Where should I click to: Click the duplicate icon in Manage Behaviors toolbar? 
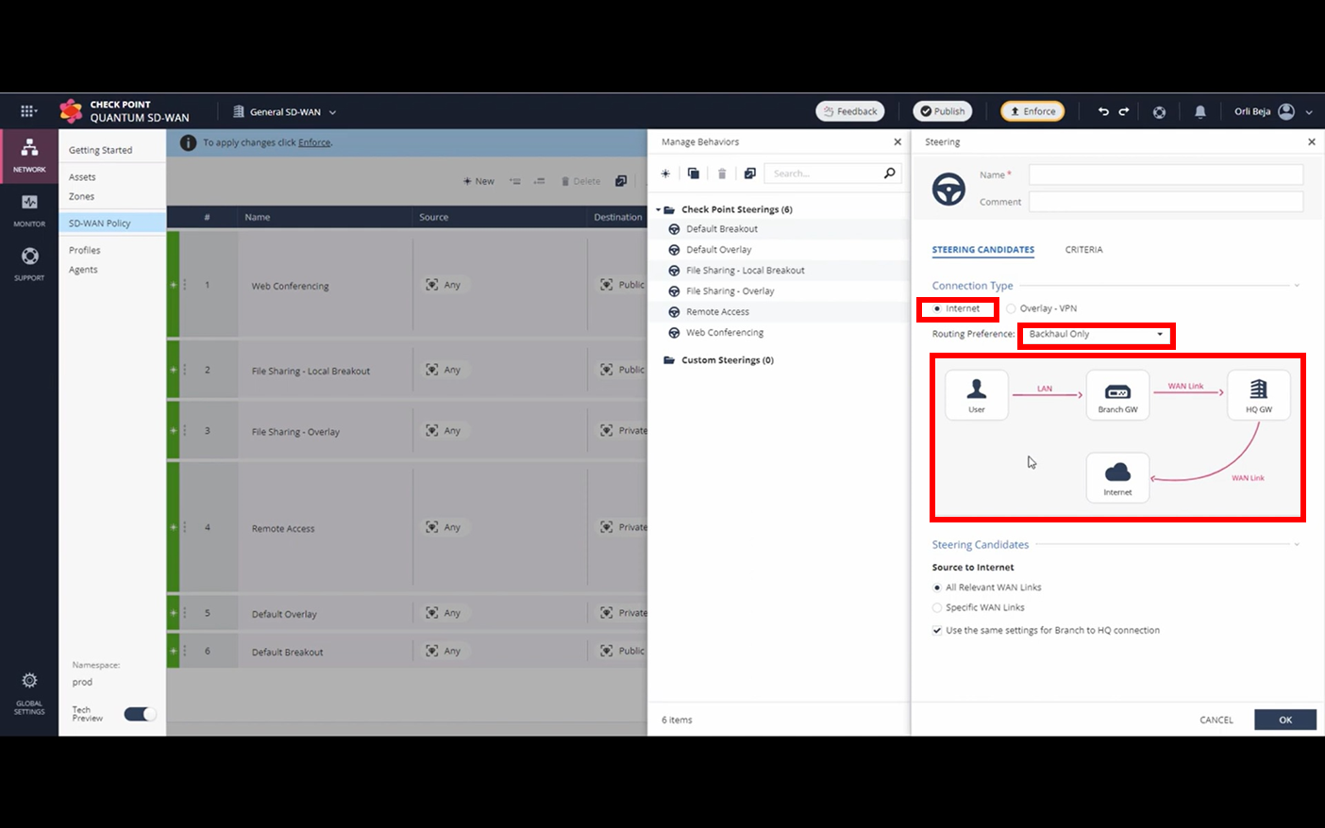coord(694,174)
